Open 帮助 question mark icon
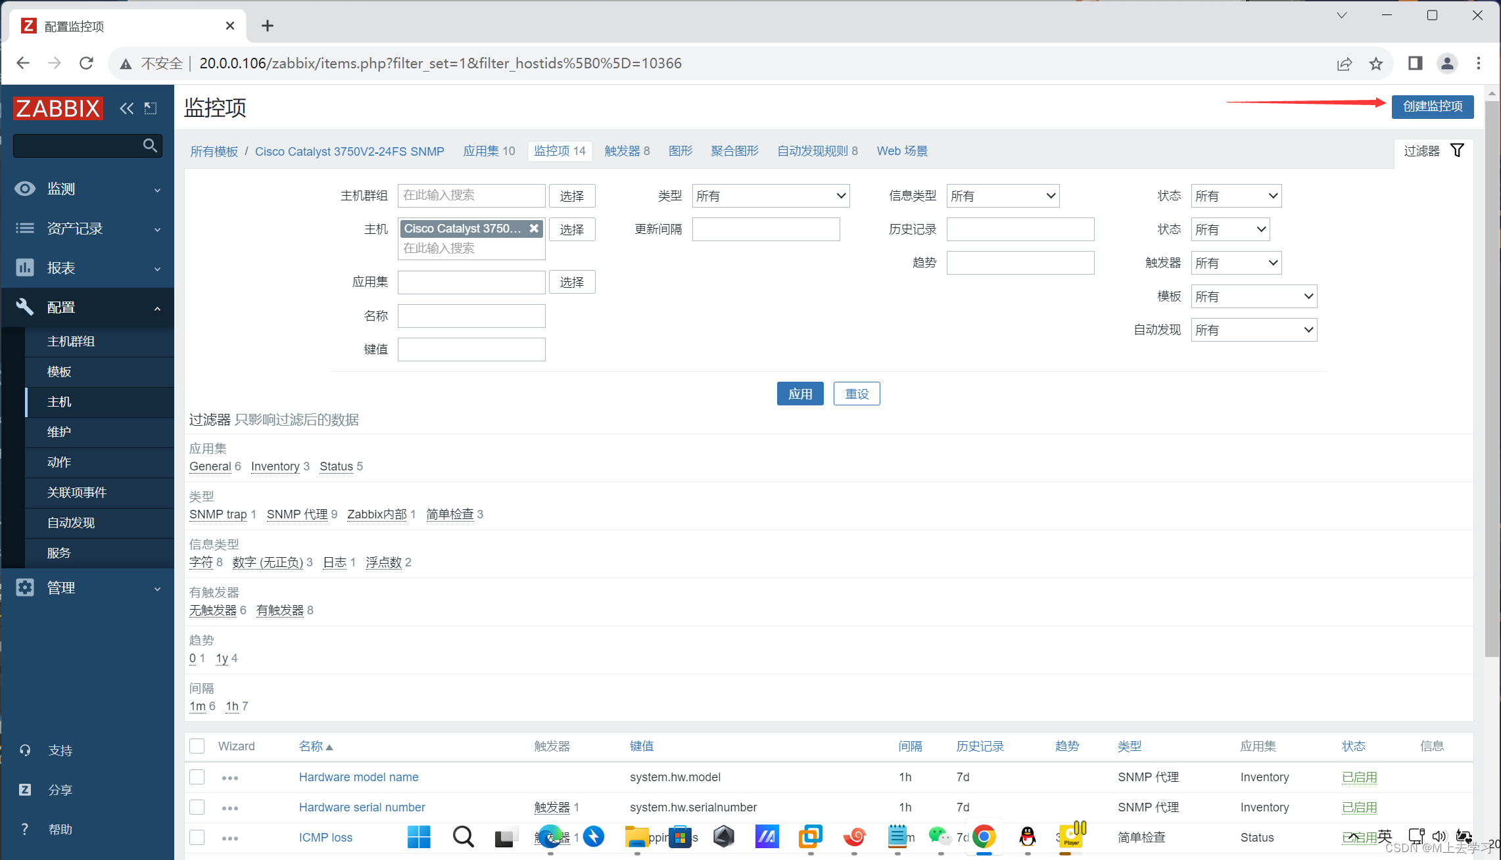Screen dimensions: 1501x860 [25, 829]
